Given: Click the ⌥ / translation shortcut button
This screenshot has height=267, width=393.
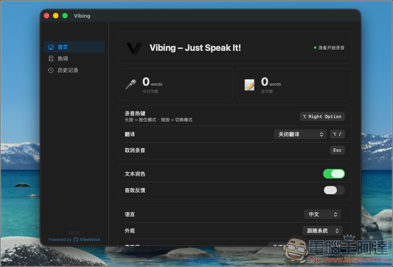Looking at the screenshot, I should pos(337,134).
